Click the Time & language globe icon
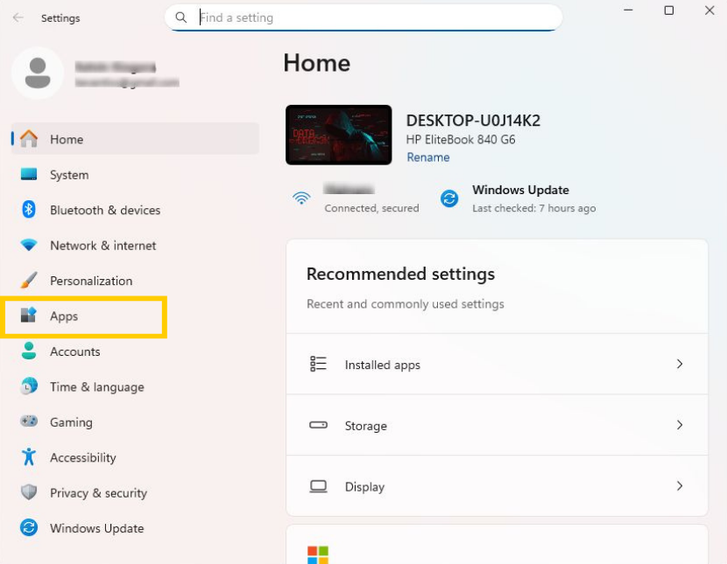This screenshot has height=564, width=727. (29, 386)
